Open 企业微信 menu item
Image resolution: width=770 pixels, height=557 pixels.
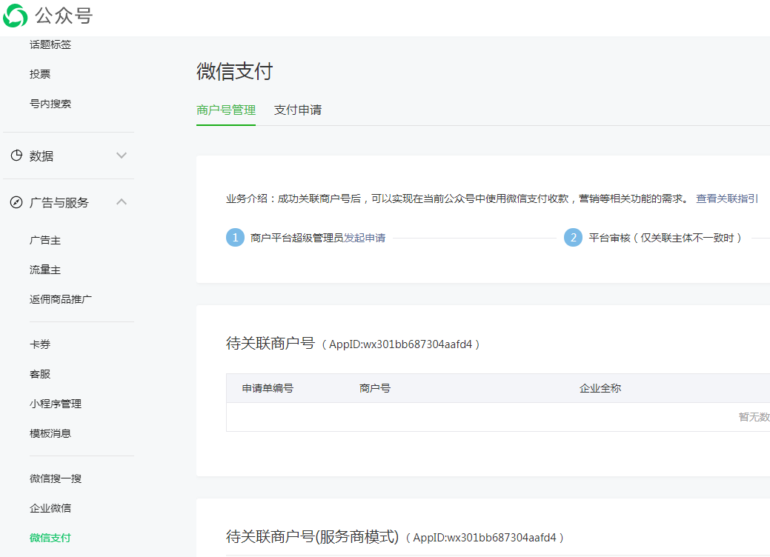tap(50, 508)
